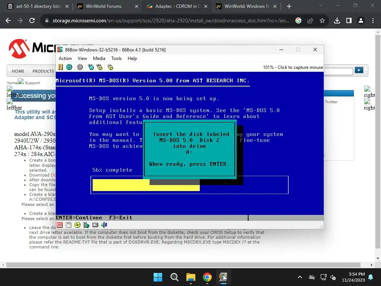
Task: Send Ctrl+Alt+Del via the 86Box toolbar icon
Action: (91, 67)
